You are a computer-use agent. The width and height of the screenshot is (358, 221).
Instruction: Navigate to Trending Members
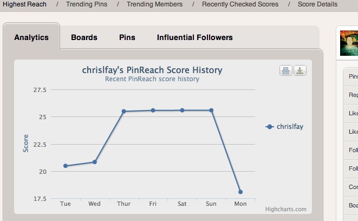[154, 4]
